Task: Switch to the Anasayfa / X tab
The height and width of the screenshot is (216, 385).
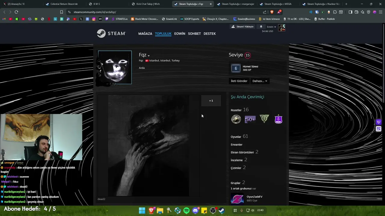Action: 20,4
